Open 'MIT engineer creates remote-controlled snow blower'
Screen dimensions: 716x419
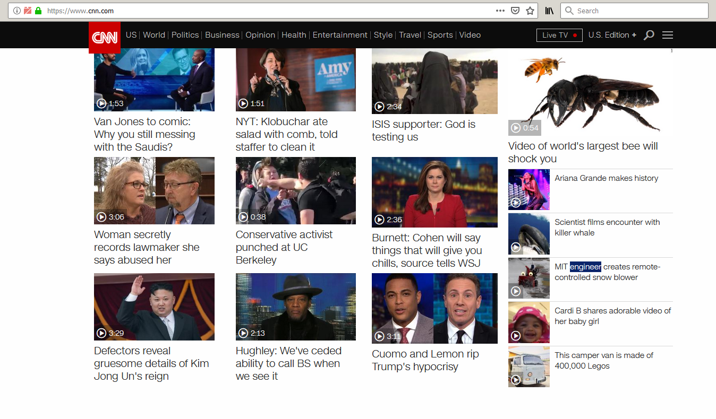(608, 272)
